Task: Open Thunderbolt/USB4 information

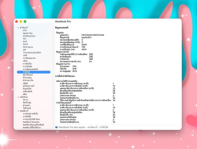Action: tap(32, 53)
